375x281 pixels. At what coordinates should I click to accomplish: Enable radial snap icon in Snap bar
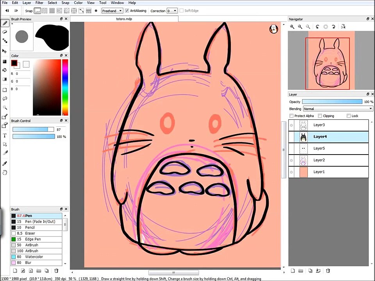coord(74,11)
